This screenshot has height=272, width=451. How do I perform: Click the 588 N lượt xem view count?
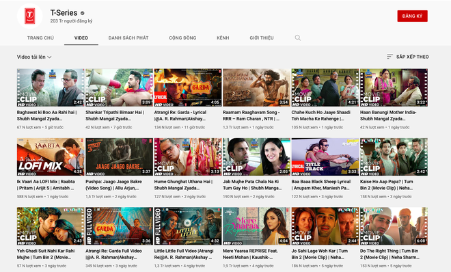click(x=30, y=197)
